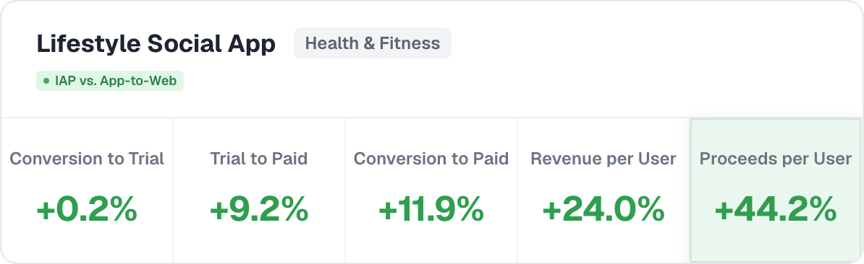Click the card header area beside Health & Fitness
864x264 pixels.
pyautogui.click(x=656, y=59)
